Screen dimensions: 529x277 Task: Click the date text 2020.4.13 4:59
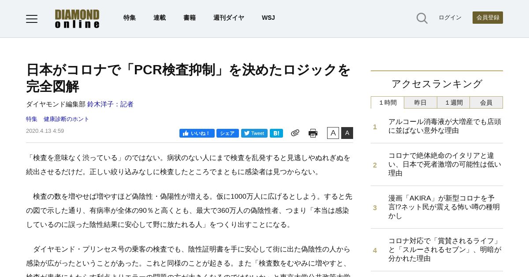tap(45, 131)
